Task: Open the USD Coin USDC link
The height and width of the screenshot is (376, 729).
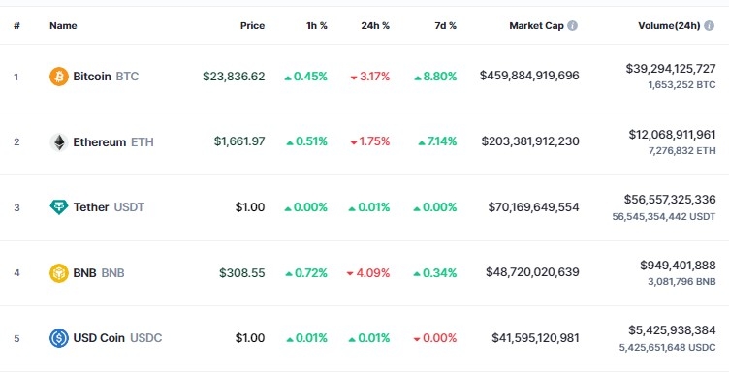Action: tap(117, 338)
